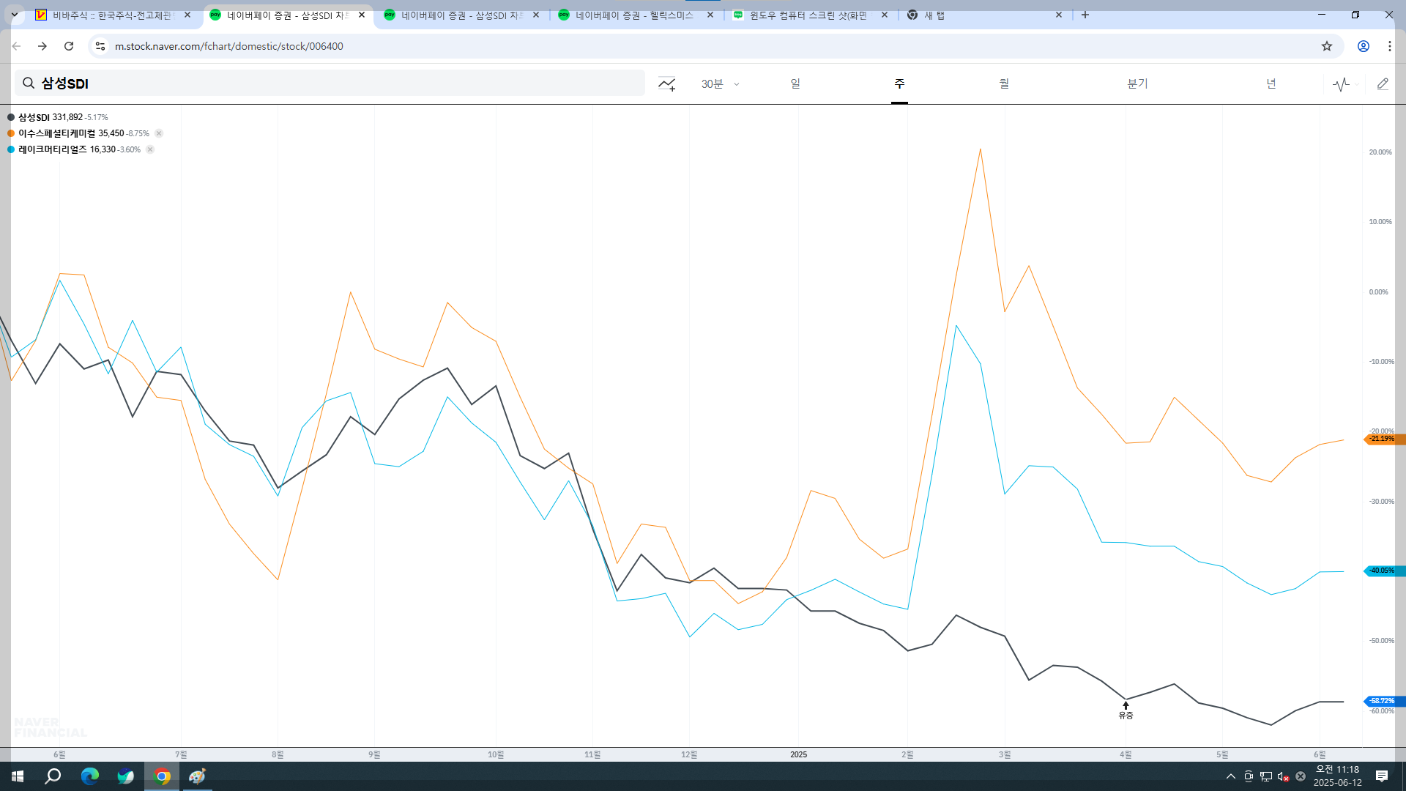Click the add comparison chart icon
Image resolution: width=1406 pixels, height=791 pixels.
[666, 84]
